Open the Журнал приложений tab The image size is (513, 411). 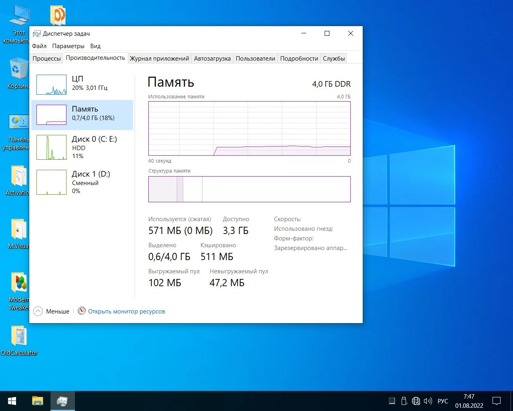159,59
